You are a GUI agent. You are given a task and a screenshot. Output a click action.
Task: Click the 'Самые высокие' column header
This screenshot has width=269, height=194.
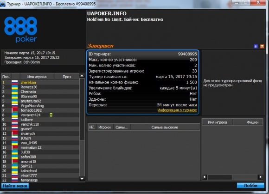[165, 127]
